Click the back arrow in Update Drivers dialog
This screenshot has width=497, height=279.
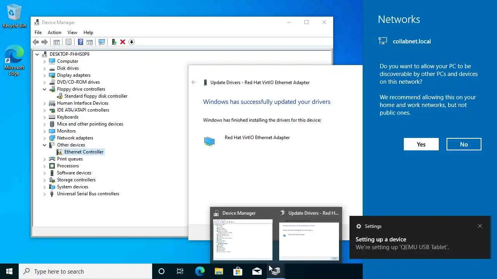(194, 82)
